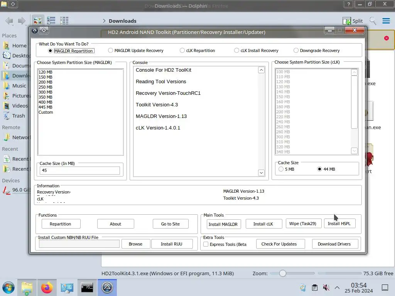Open Trash in Dolphin Places panel
Screen dimensions: 395x296
(x=15, y=116)
